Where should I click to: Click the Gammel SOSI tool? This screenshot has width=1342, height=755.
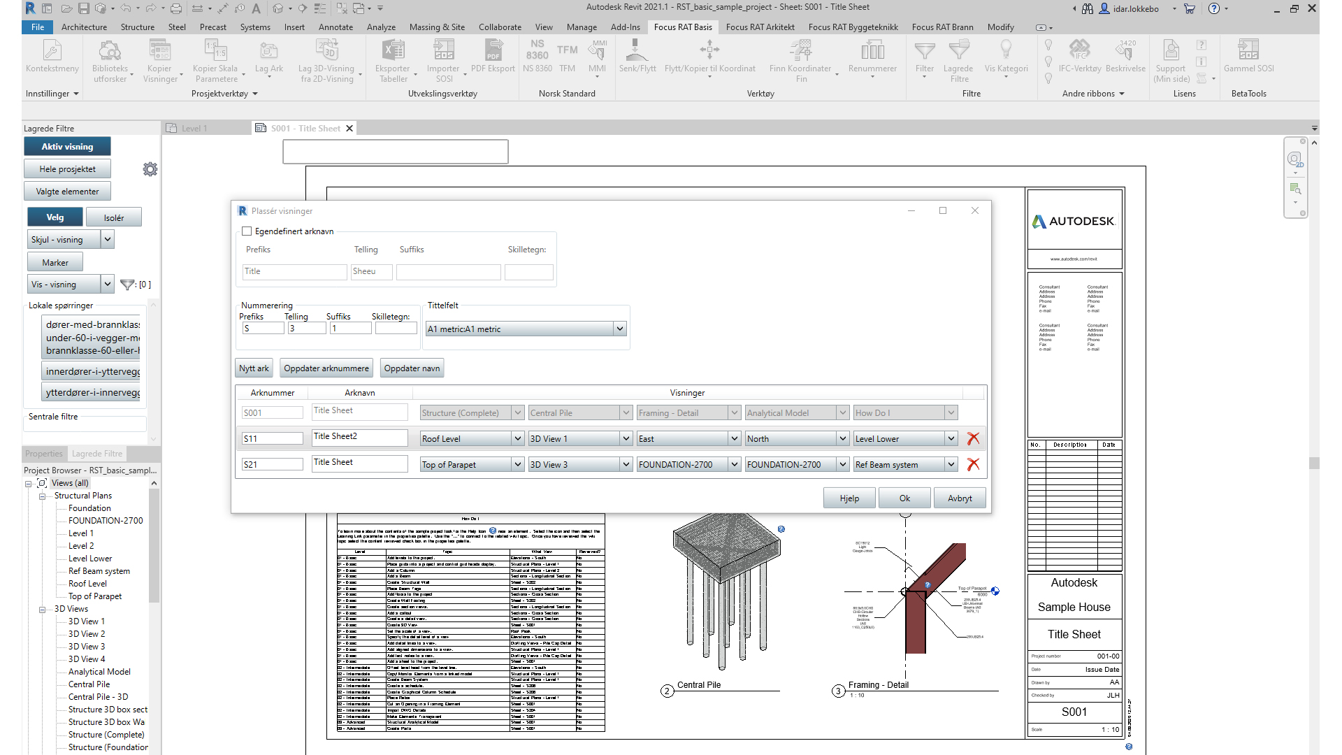pos(1248,56)
